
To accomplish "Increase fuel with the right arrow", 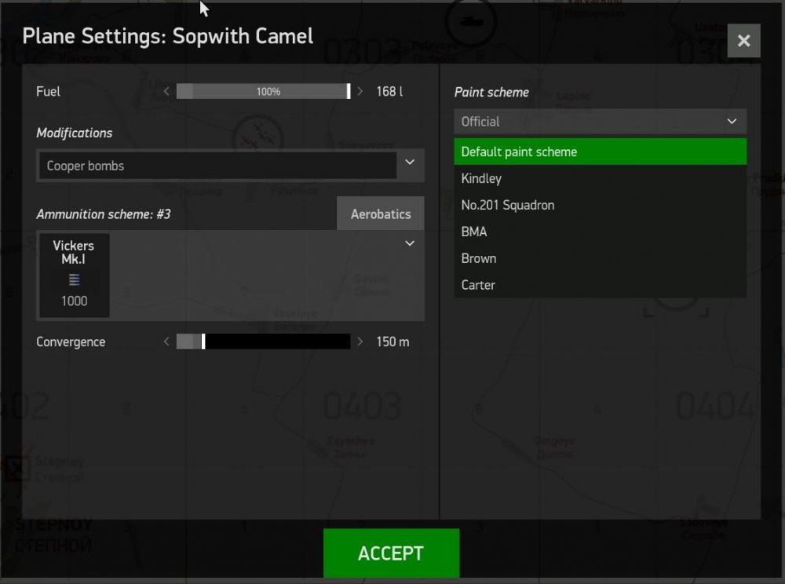I will pyautogui.click(x=360, y=91).
